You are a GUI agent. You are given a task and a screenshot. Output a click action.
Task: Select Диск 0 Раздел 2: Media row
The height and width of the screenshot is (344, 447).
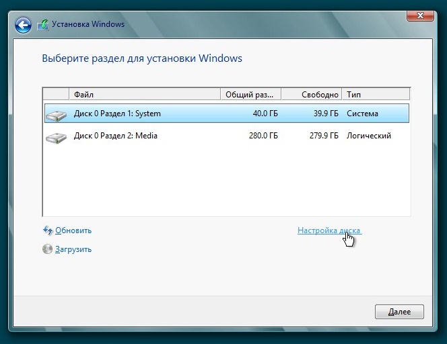[115, 136]
